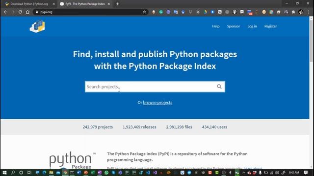Click the python Package logo image
This screenshot has height=176, width=314.
pyautogui.click(x=73, y=160)
